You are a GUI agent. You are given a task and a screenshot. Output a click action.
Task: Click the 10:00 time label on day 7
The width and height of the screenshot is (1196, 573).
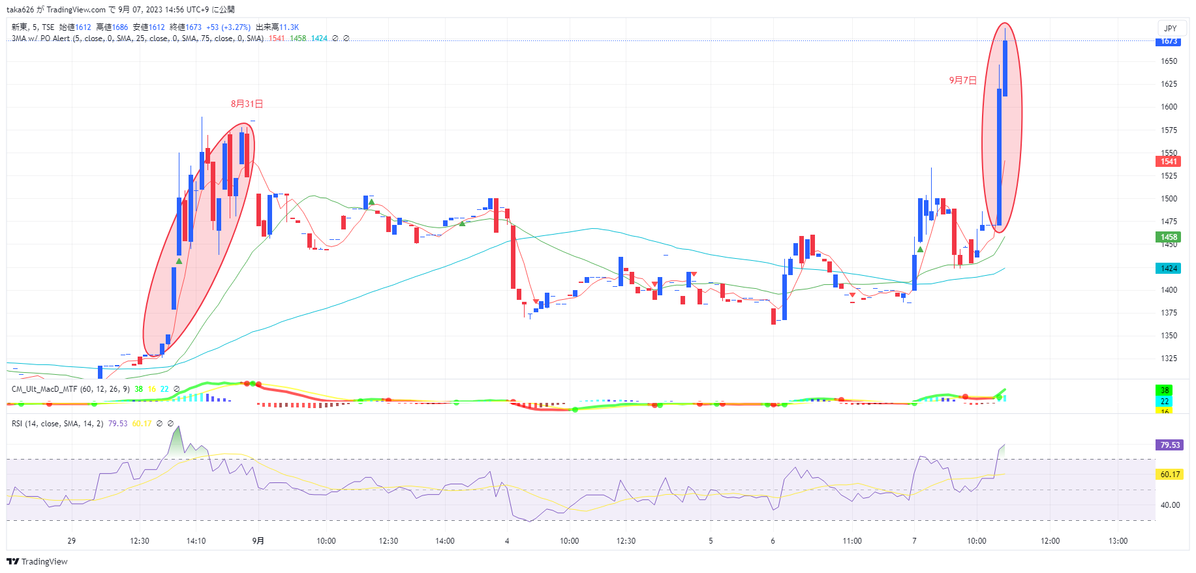click(x=976, y=541)
